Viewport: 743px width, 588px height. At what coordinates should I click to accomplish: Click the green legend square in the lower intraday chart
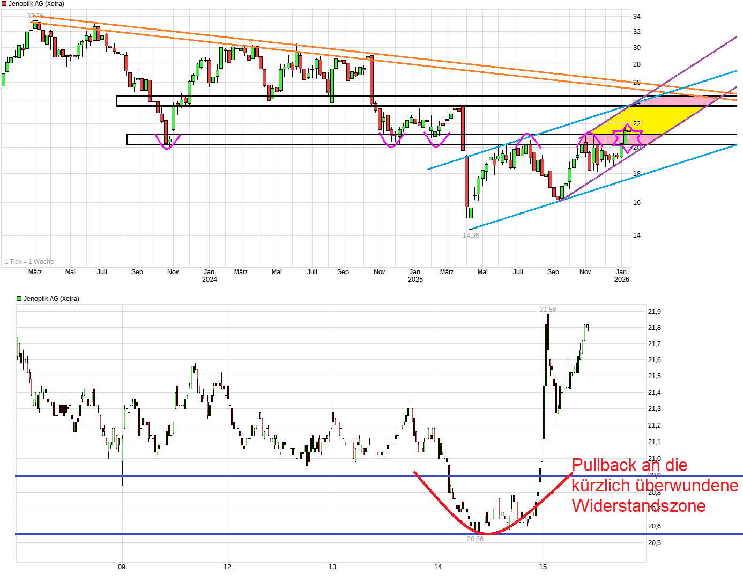[18, 298]
